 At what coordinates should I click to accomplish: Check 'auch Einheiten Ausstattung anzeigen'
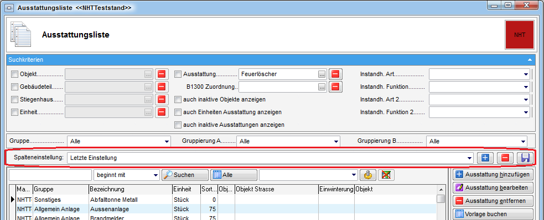click(x=178, y=112)
